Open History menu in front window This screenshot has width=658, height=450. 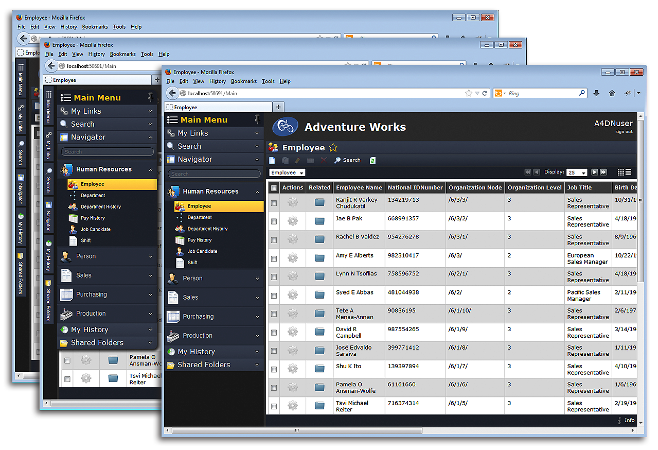pyautogui.click(x=218, y=81)
